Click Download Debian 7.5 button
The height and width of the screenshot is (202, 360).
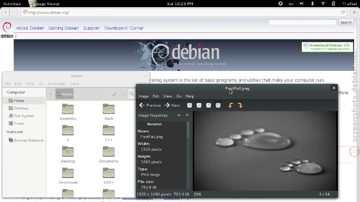328,47
